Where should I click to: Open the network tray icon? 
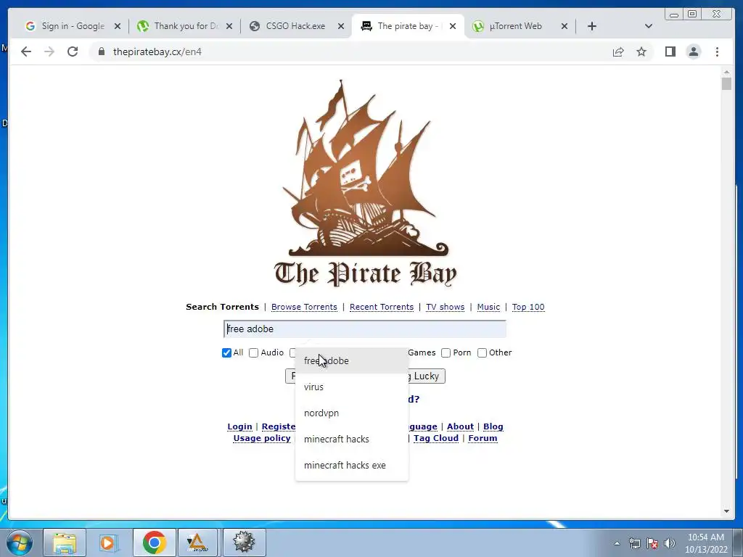634,543
